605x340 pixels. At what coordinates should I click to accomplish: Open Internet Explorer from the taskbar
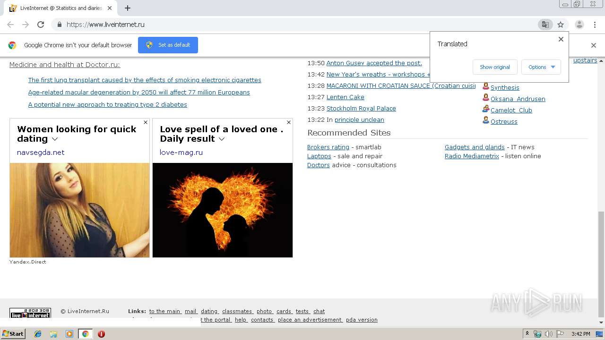(38, 334)
